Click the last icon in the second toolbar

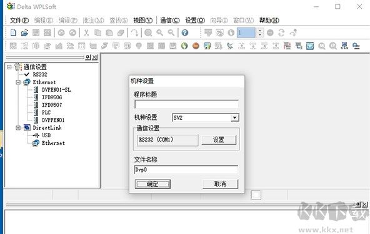(356, 46)
